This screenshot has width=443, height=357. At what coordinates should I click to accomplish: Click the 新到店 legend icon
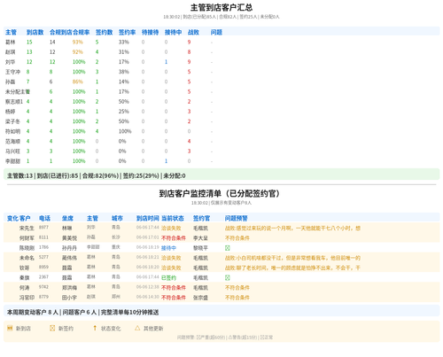[x=10, y=328]
